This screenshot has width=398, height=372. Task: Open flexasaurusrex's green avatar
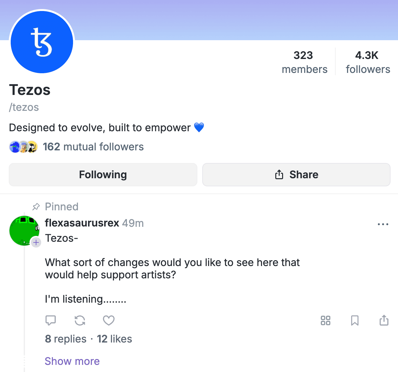tap(24, 230)
